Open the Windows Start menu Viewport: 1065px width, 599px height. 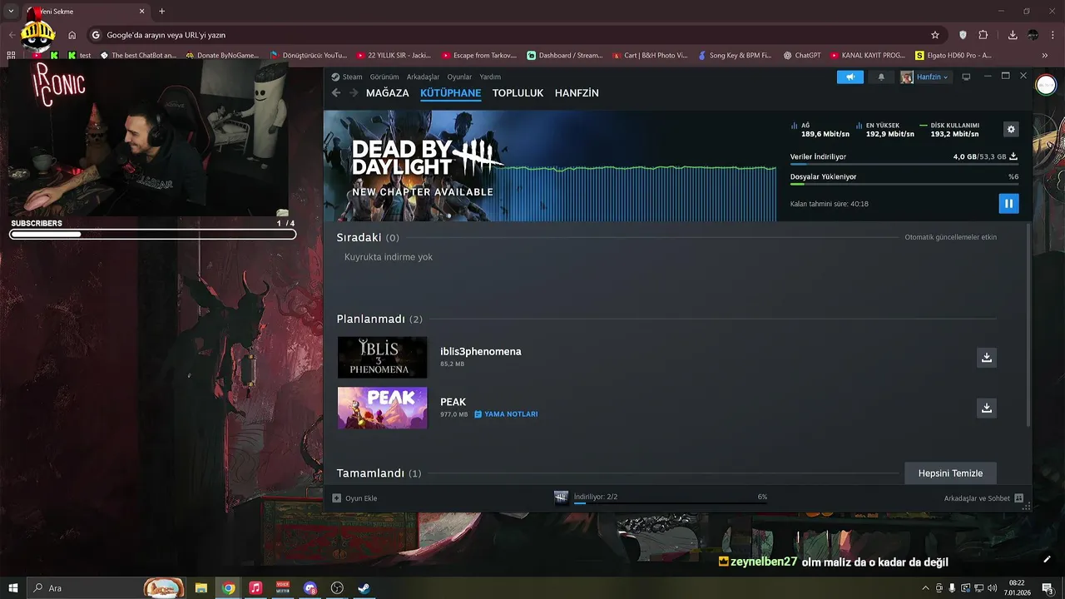coord(13,588)
